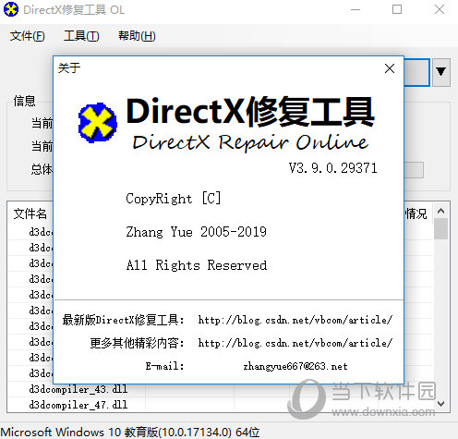Screen dimensions: 458x439
Task: Click the Zhang Yue 2005-2019 copyright line
Action: (x=196, y=232)
